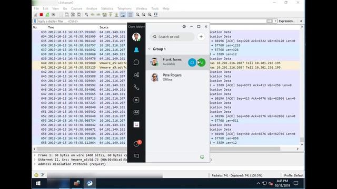Open the Jabber profile avatar at top
The image size is (337, 189).
click(x=136, y=37)
